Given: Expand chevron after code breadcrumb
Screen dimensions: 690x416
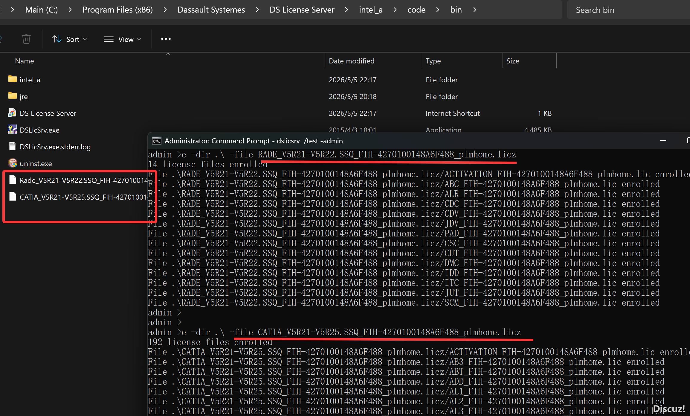Looking at the screenshot, I should 438,10.
